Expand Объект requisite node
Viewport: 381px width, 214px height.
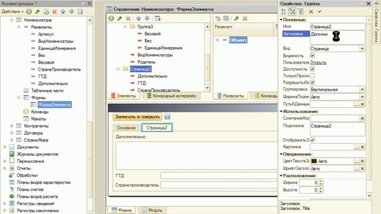click(x=217, y=40)
